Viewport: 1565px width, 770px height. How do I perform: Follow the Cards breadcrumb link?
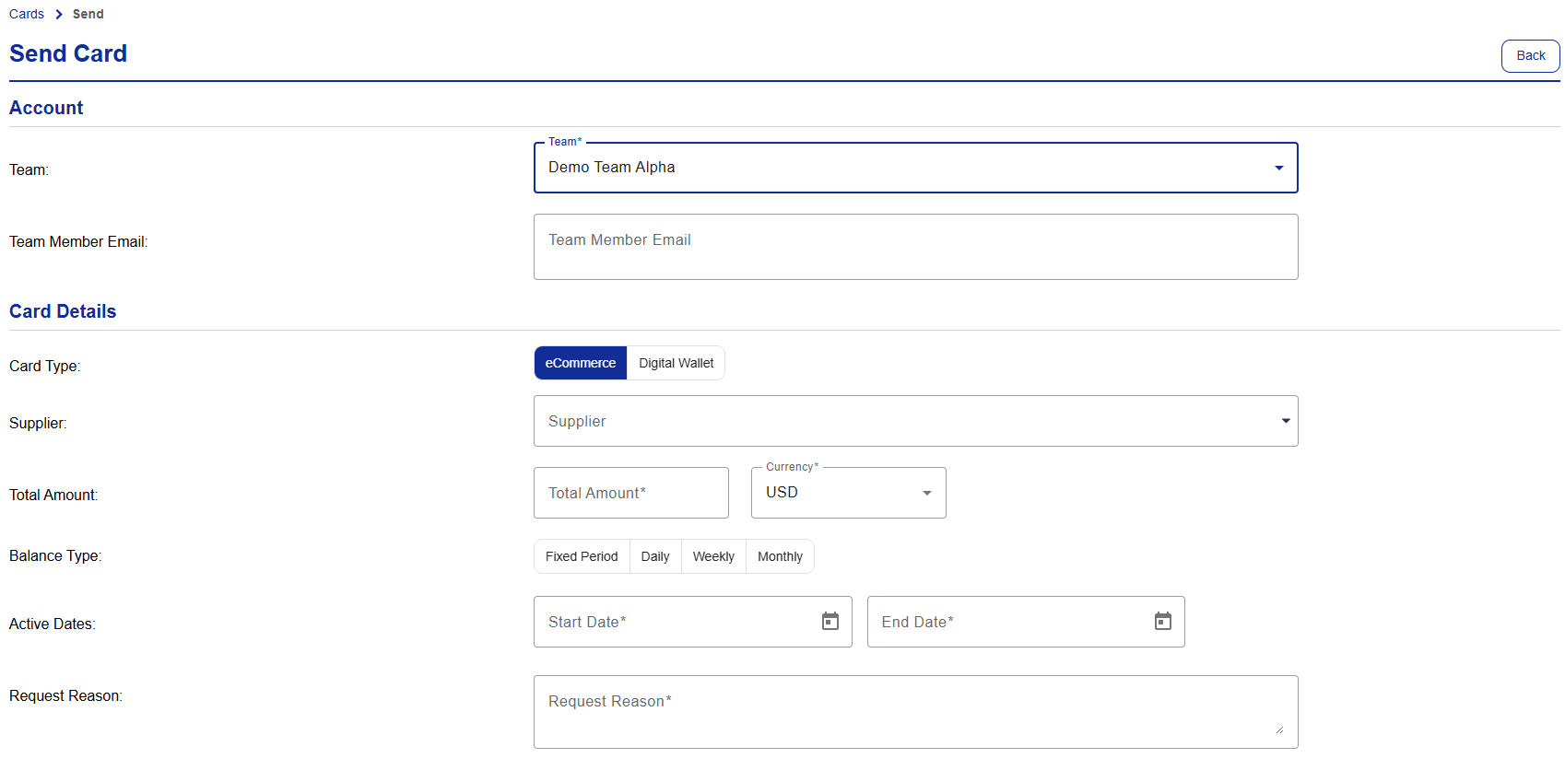[x=27, y=14]
